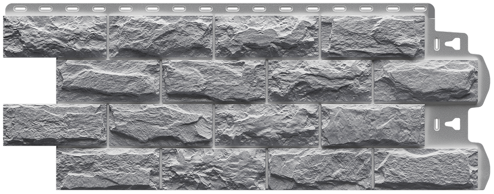494x194 pixels.
Task: Select the leftmost stone in second row
Action: 108,81
